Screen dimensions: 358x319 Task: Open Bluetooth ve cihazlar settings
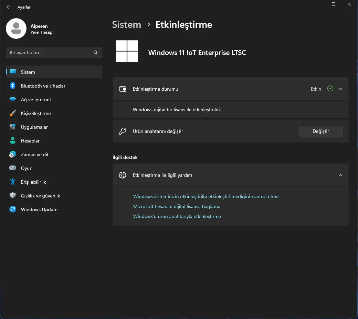(54, 86)
